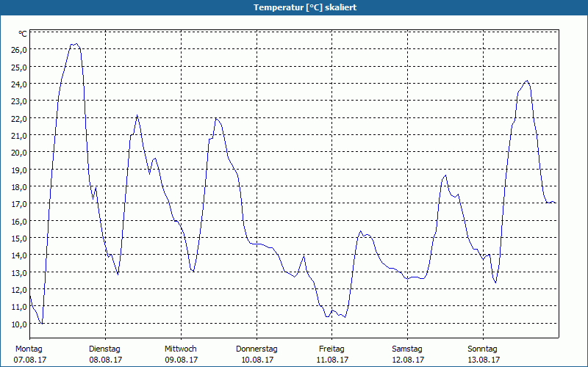
Task: Select the 19,0 axis value
Action: point(19,170)
